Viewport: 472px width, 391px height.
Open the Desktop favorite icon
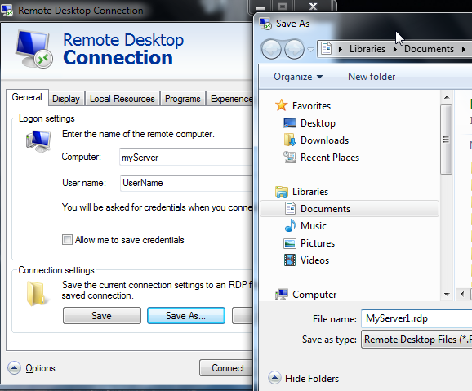click(x=290, y=122)
